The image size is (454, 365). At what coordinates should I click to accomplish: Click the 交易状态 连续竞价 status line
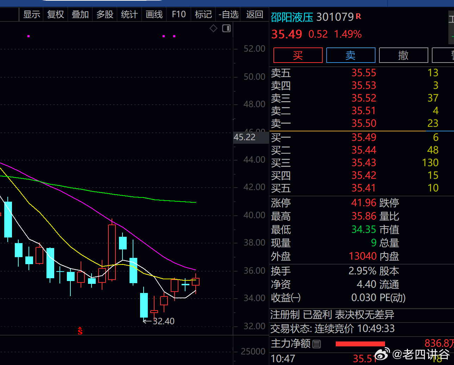[x=333, y=328]
